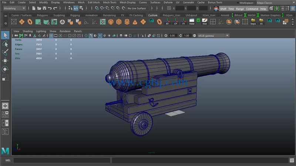Screen dimensions: 296x166
Task: Click the MEL language label button
Action: click(8, 160)
